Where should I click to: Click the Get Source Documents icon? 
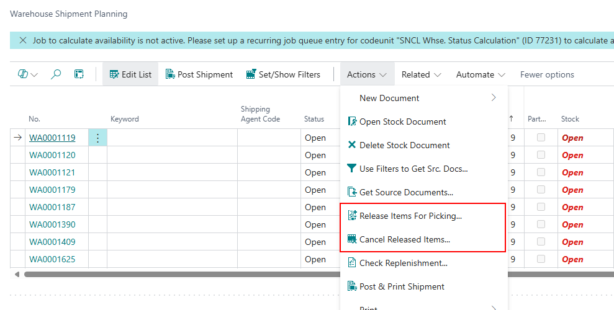tap(352, 192)
